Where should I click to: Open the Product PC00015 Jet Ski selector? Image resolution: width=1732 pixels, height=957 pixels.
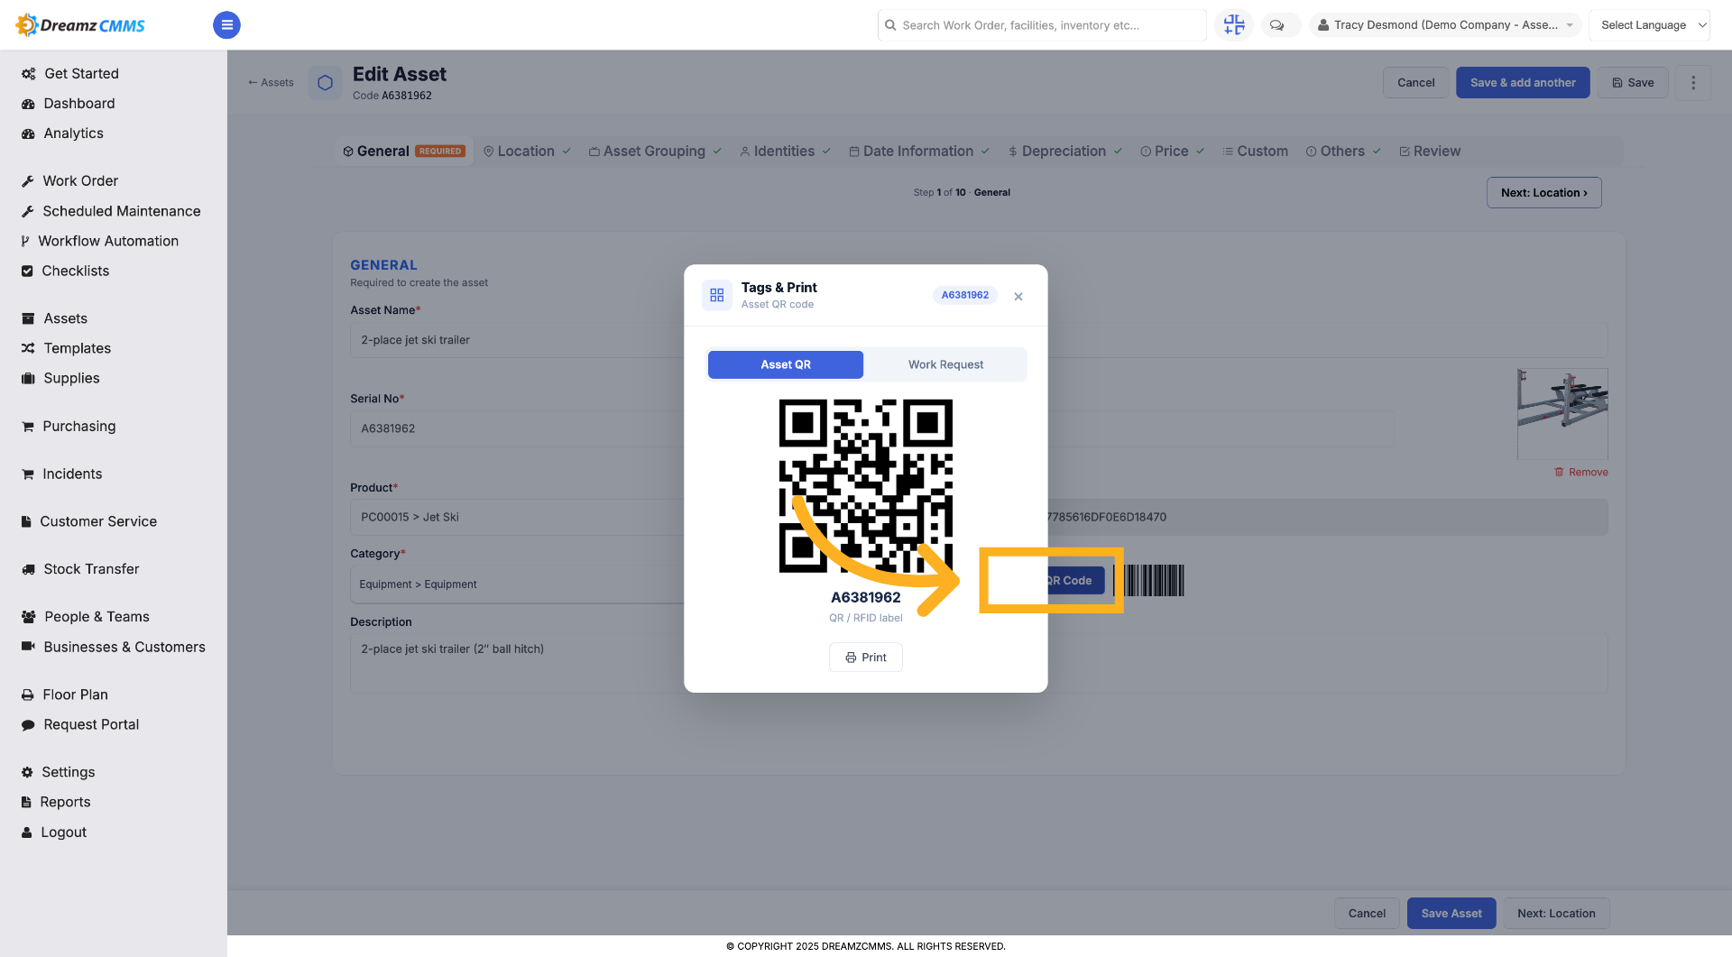point(517,517)
